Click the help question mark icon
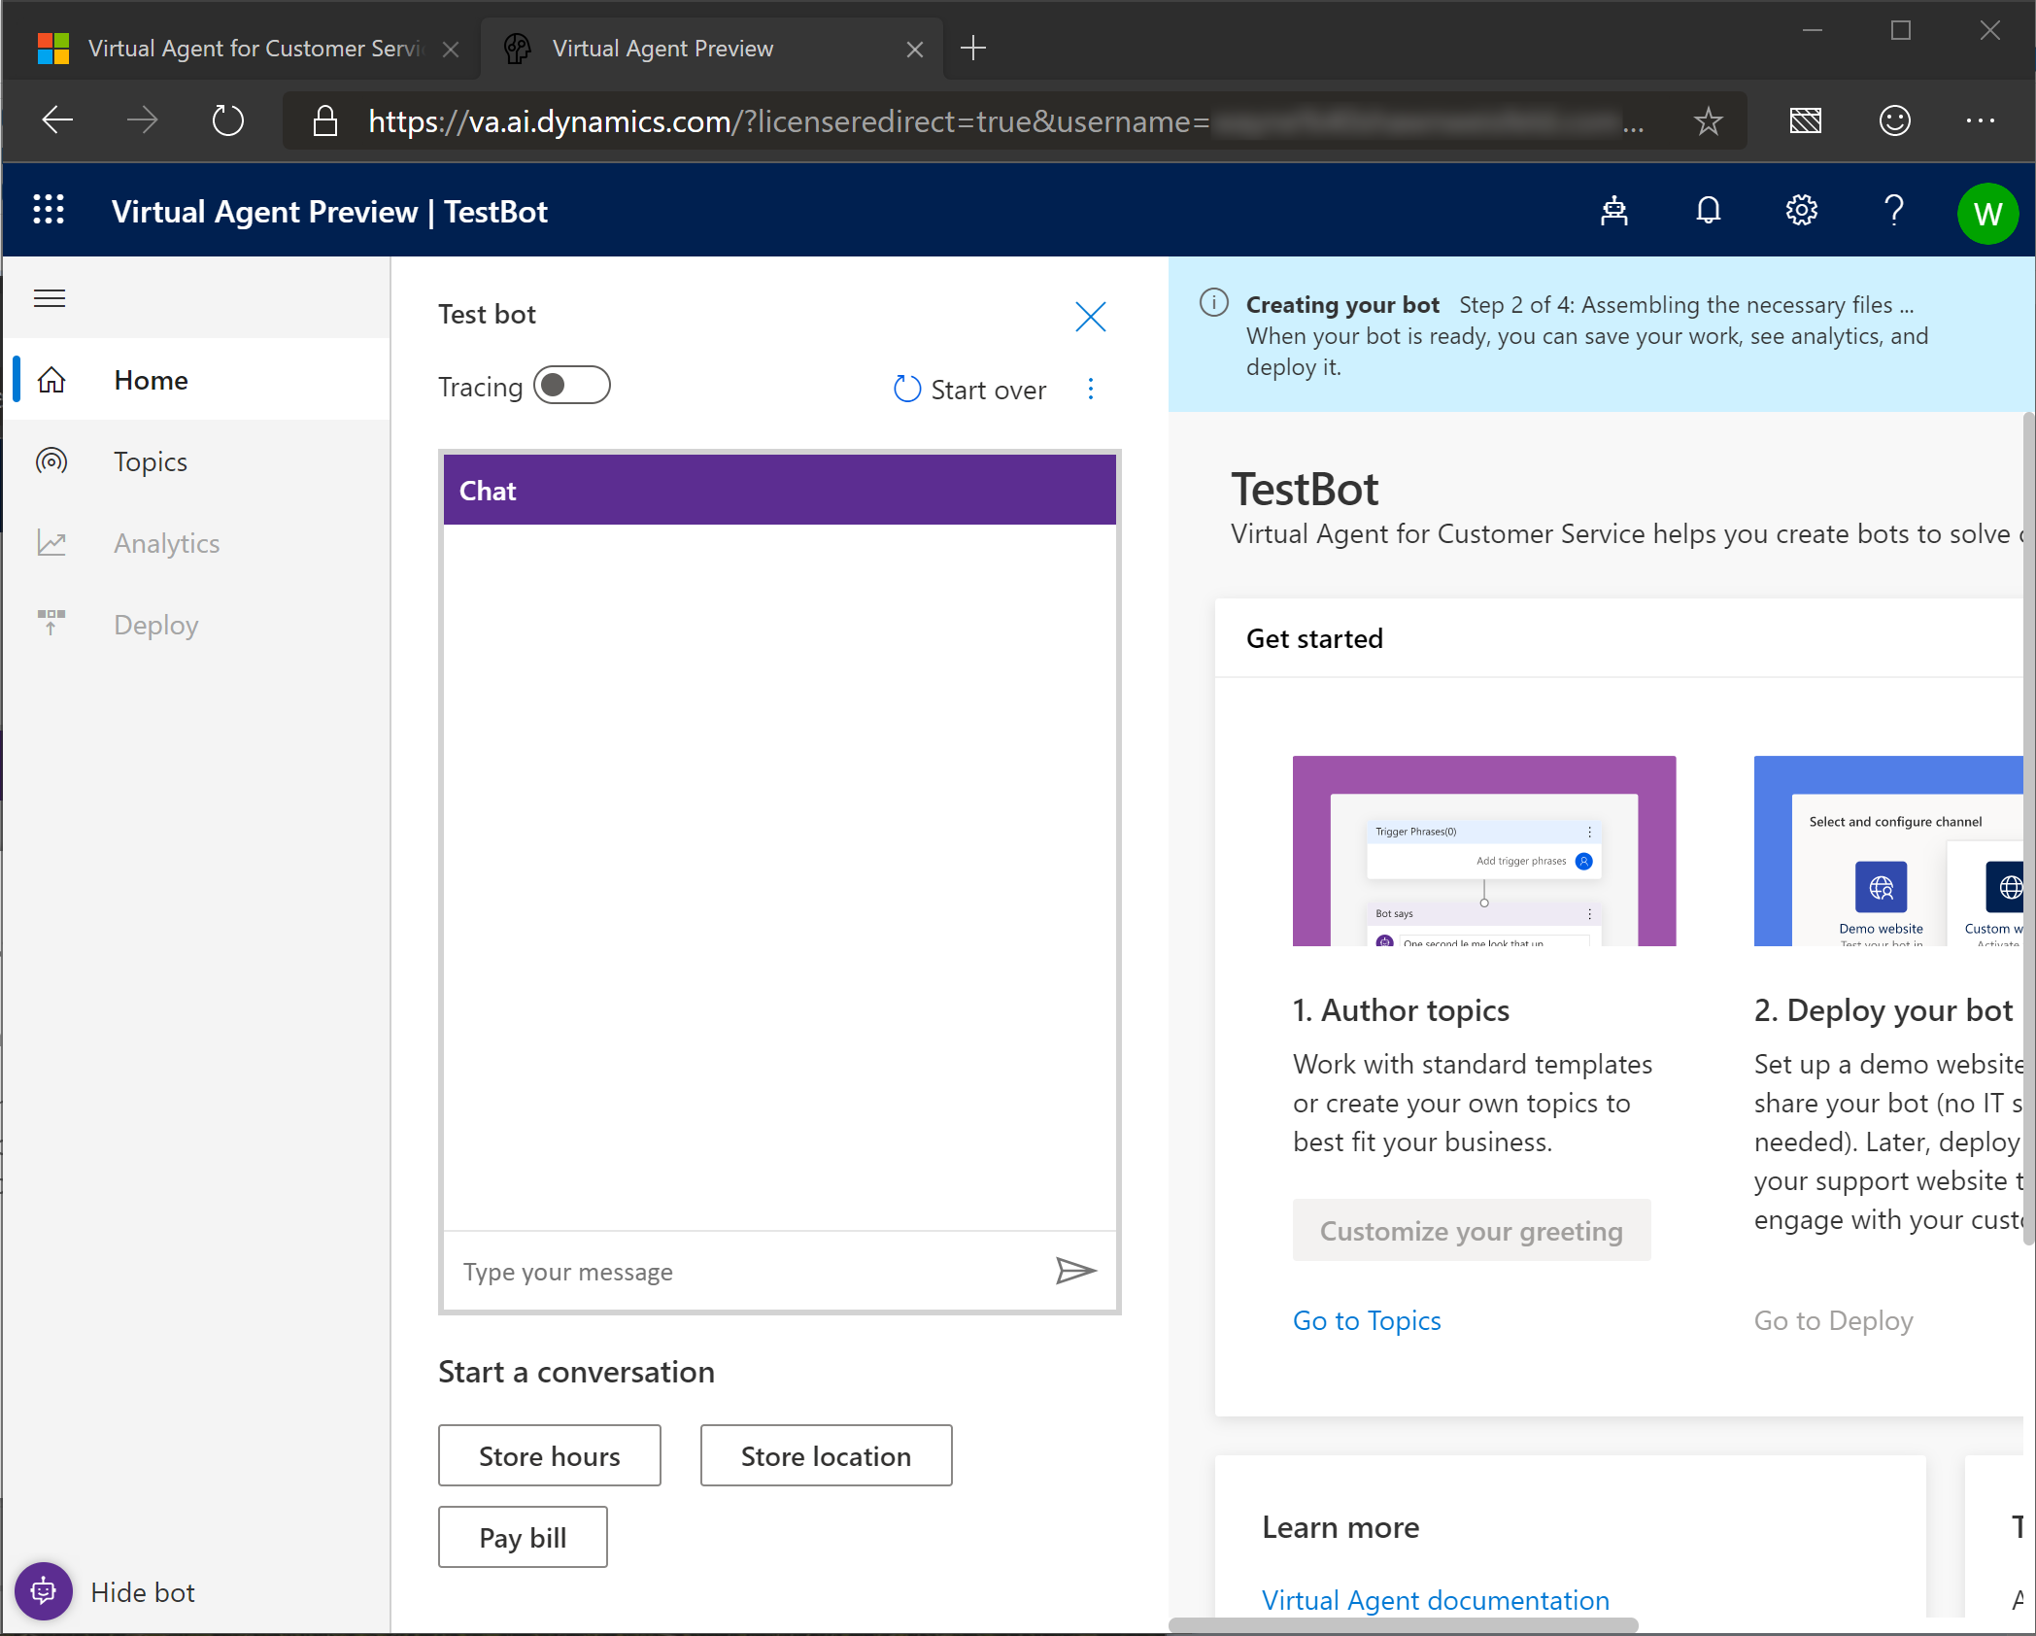Viewport: 2036px width, 1636px height. (1893, 211)
